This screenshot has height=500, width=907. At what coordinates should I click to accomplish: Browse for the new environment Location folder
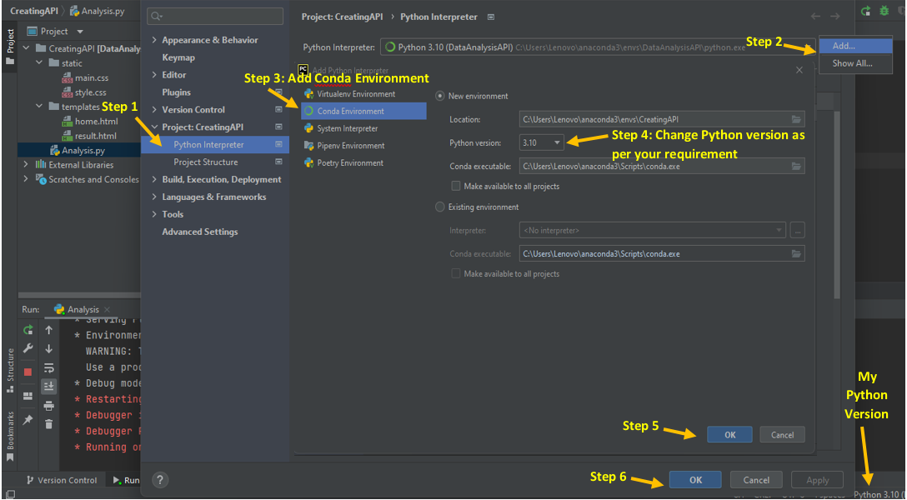tap(796, 120)
